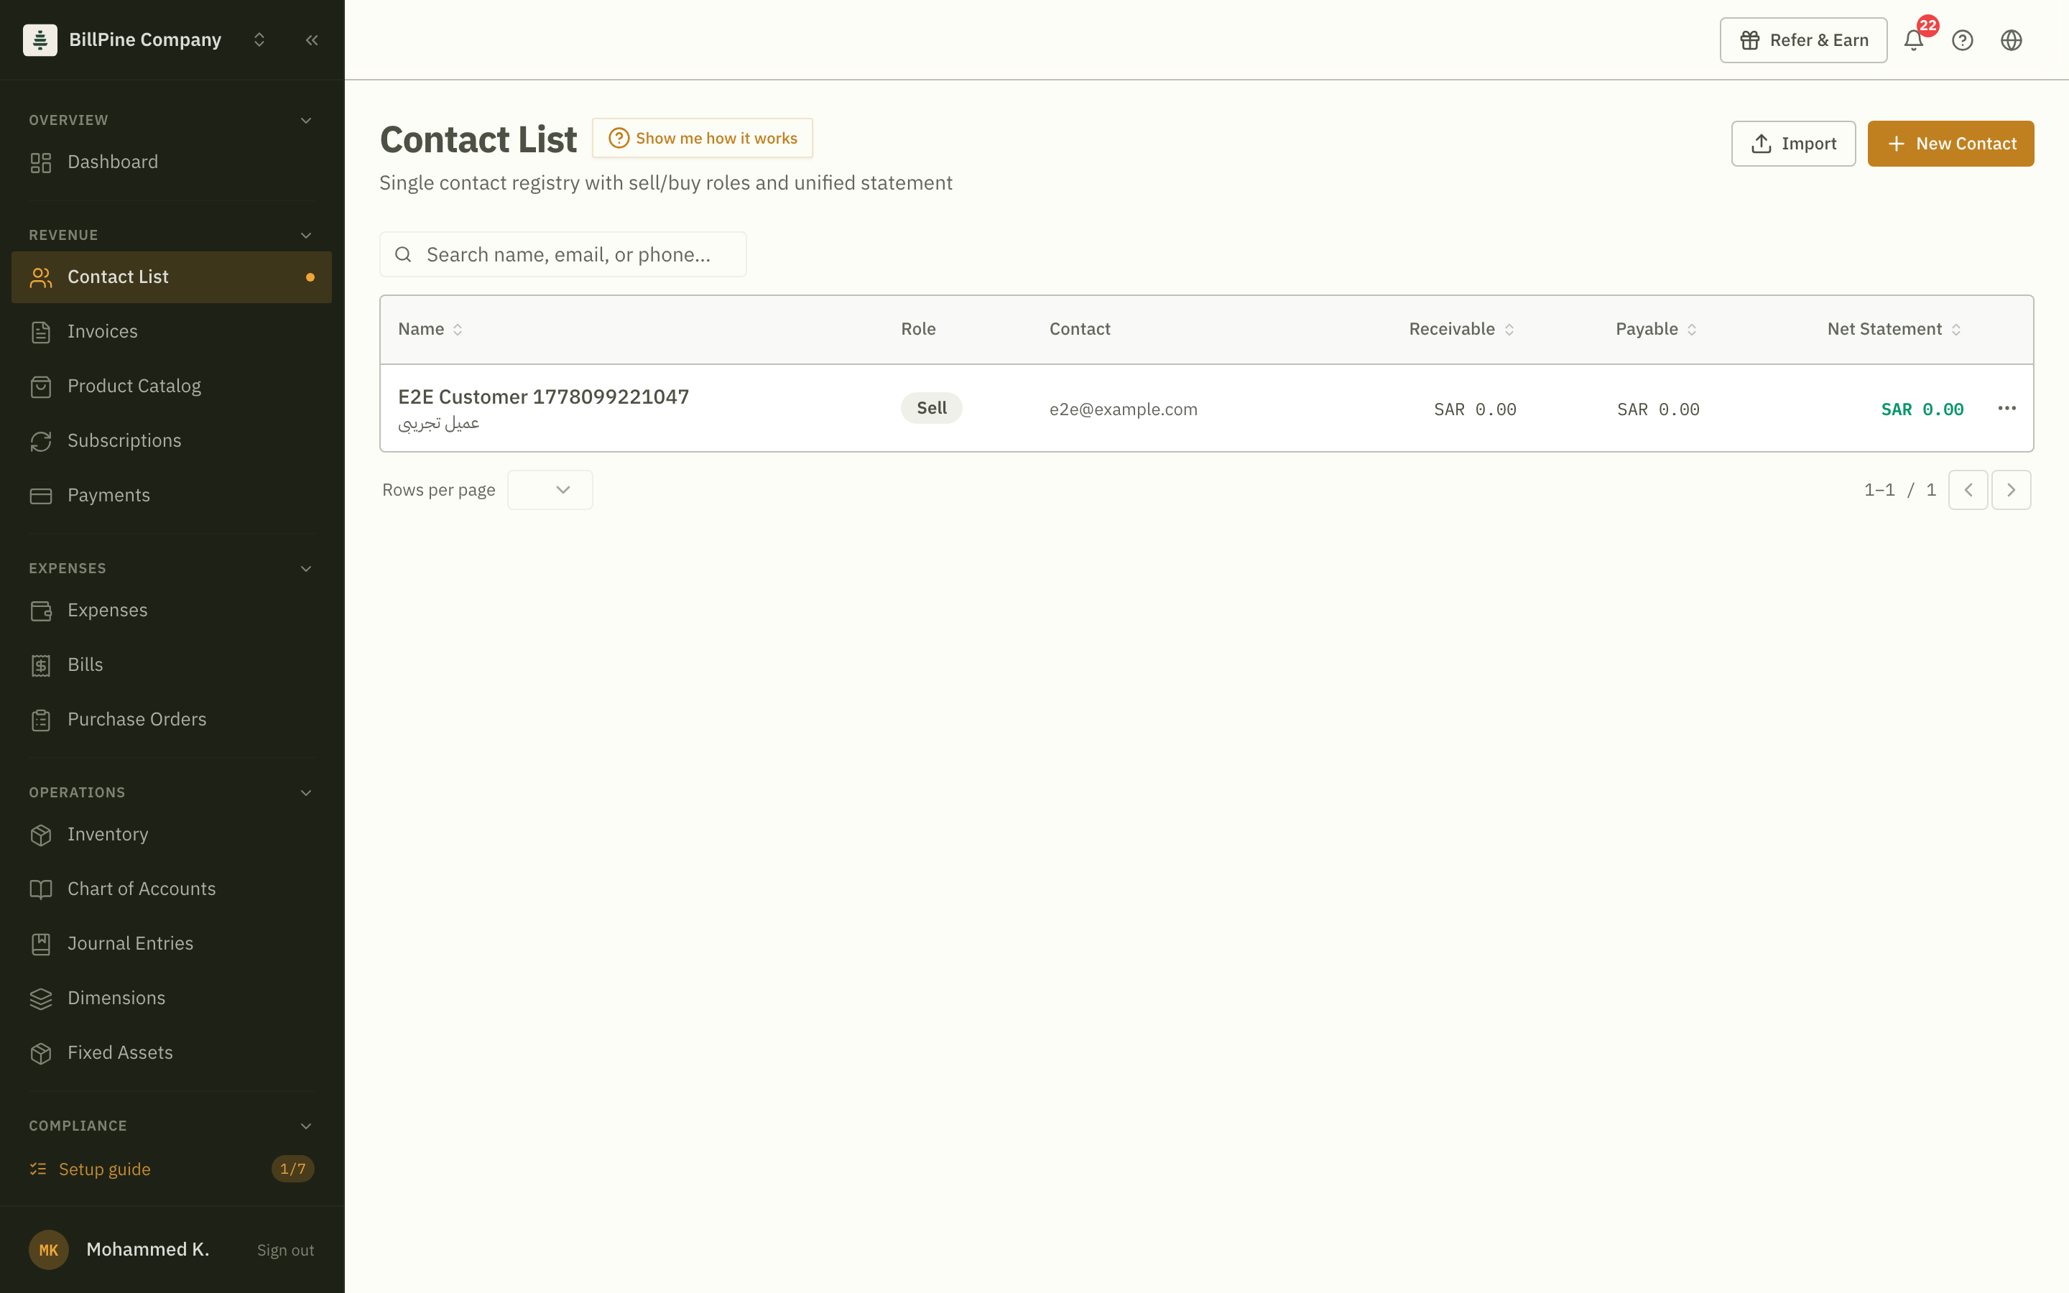The width and height of the screenshot is (2069, 1293).
Task: Collapse the REVENUE section
Action: pyautogui.click(x=306, y=235)
